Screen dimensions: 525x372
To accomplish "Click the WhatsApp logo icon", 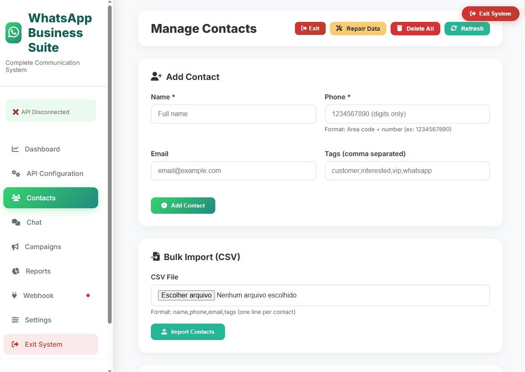I will [13, 33].
